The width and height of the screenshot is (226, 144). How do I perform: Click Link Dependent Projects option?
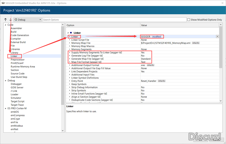click(84, 72)
